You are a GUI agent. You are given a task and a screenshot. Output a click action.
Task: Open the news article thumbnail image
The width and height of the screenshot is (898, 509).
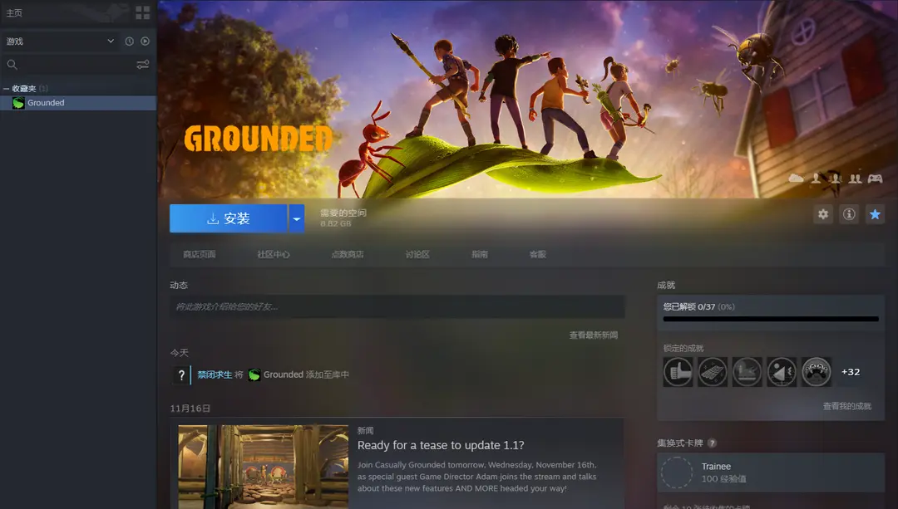263,466
